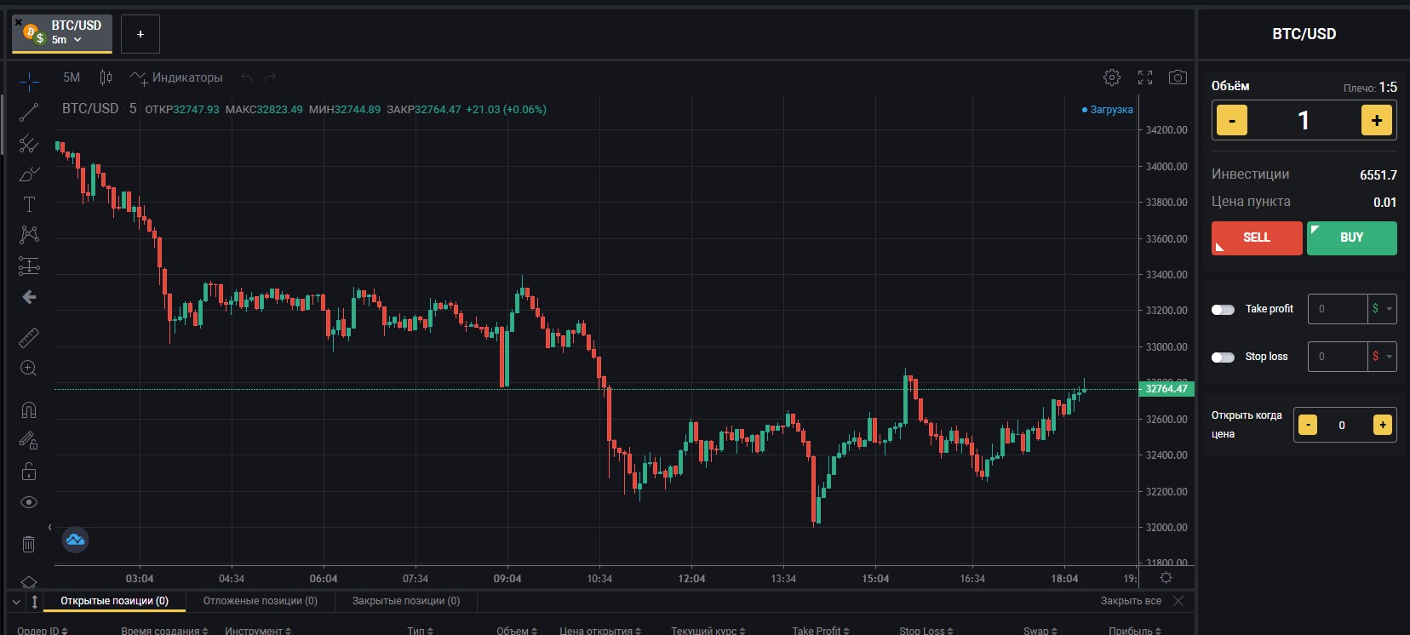Open the Индикаторы indicators menu
The image size is (1410, 635).
click(x=176, y=77)
